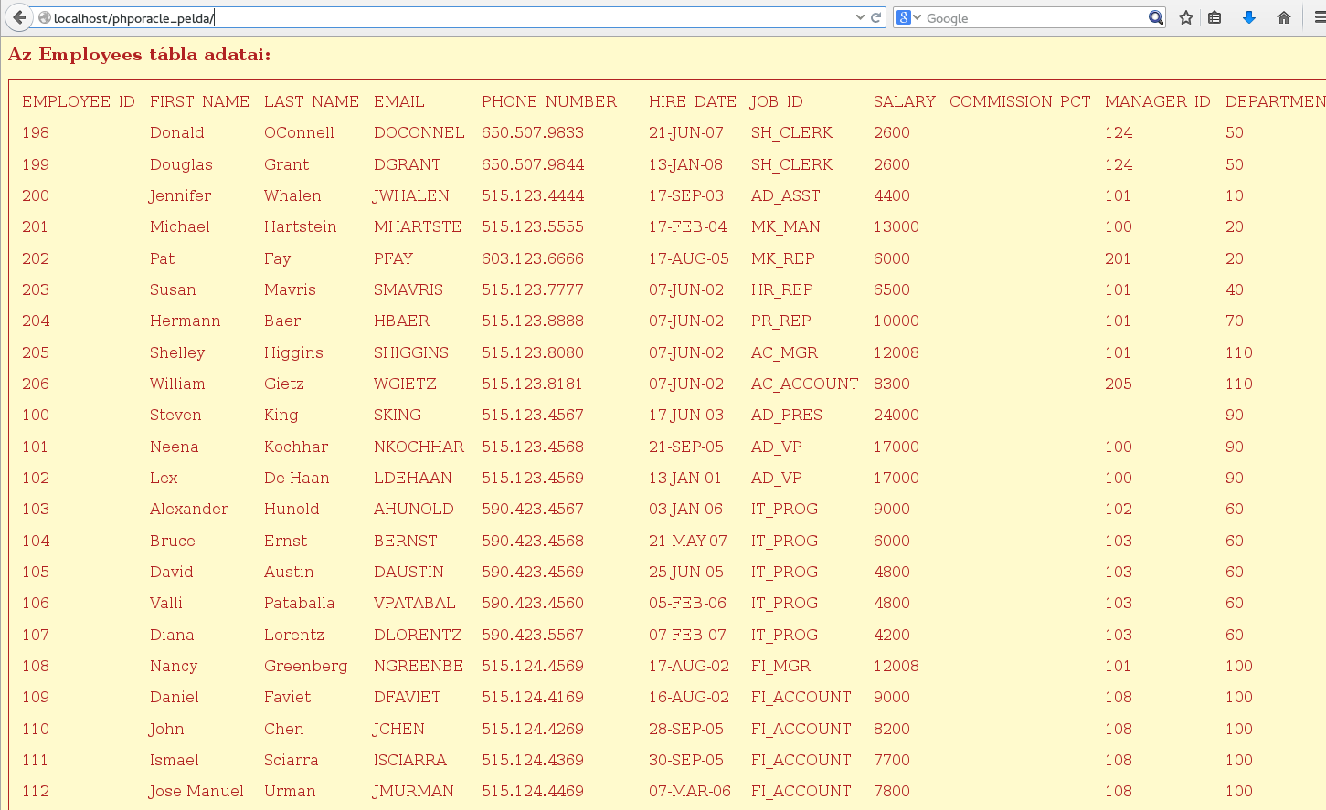Click the first name Jose Manuel
Viewport: 1326px width, 810px height.
click(196, 791)
